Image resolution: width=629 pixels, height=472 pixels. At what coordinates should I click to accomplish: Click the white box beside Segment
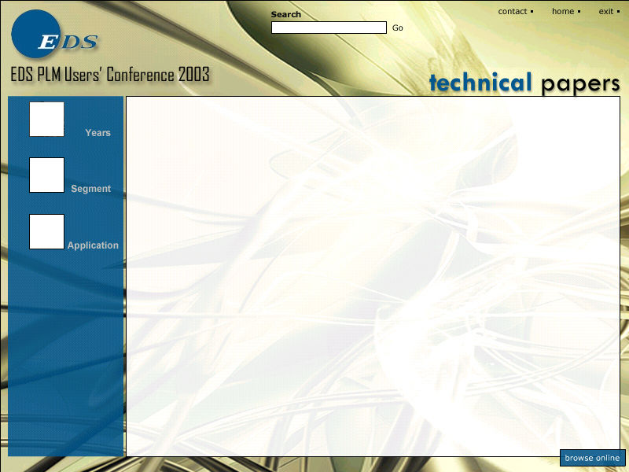pyautogui.click(x=46, y=175)
